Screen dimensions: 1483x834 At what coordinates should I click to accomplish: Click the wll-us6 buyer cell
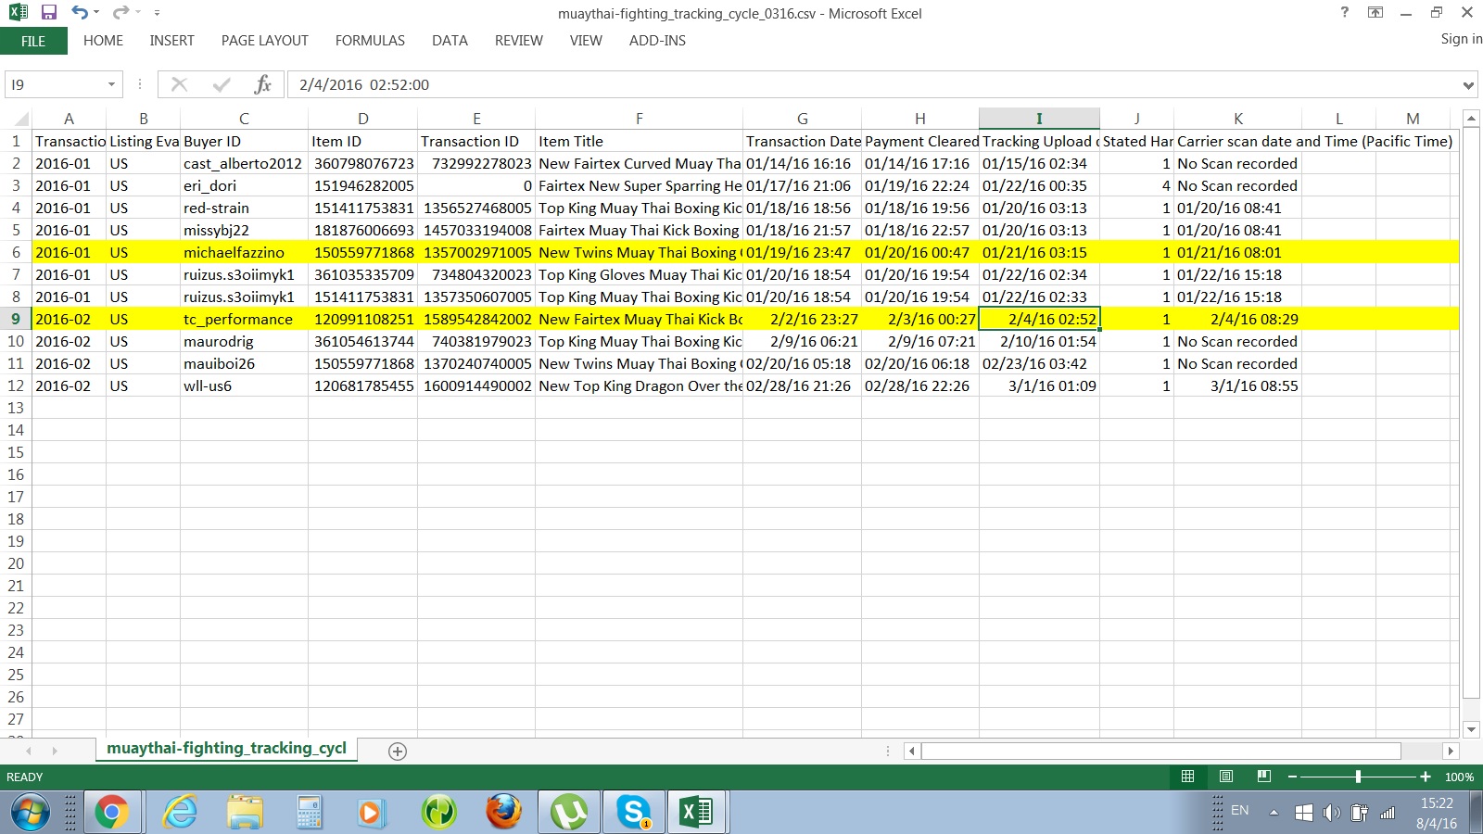point(244,385)
